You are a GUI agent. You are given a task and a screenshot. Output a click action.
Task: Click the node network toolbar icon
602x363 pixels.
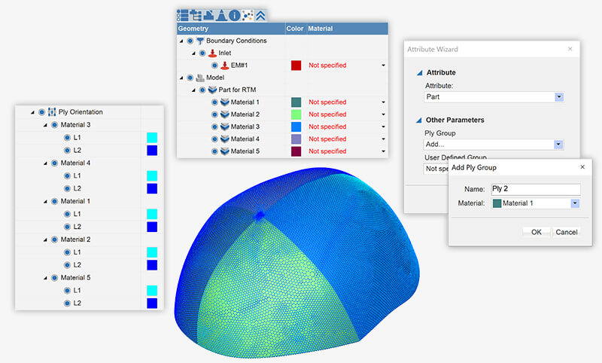click(247, 14)
